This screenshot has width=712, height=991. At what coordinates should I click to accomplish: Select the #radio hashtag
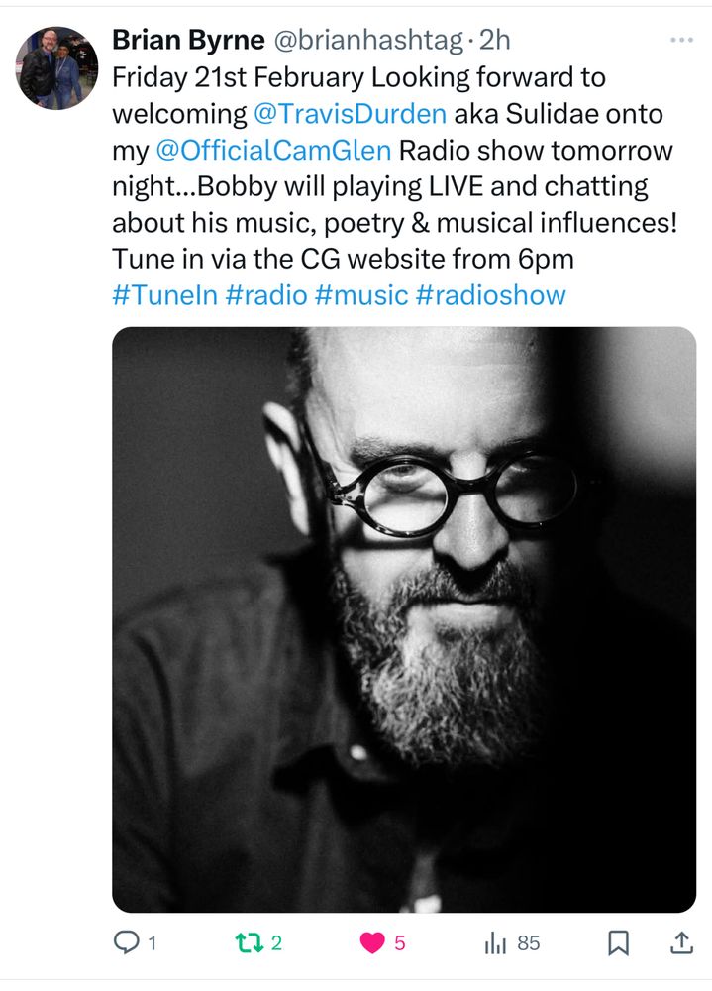pyautogui.click(x=266, y=295)
